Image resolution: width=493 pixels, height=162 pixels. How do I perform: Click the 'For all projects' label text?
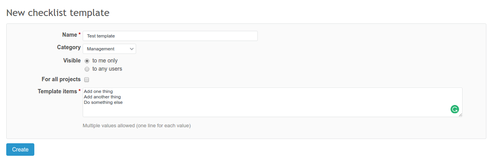pos(61,79)
